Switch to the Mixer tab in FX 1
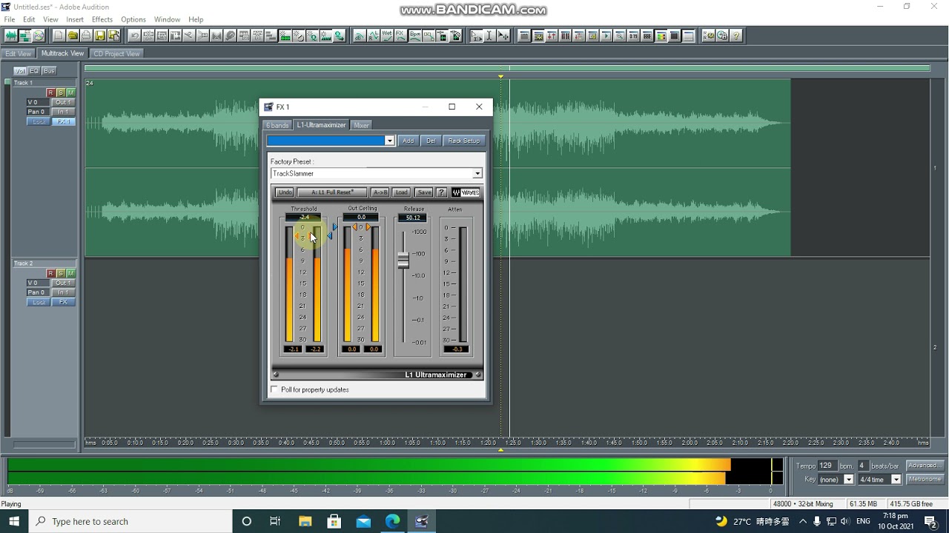 361,126
